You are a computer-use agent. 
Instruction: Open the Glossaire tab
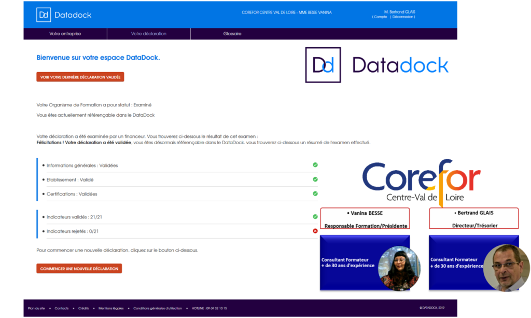click(x=232, y=34)
